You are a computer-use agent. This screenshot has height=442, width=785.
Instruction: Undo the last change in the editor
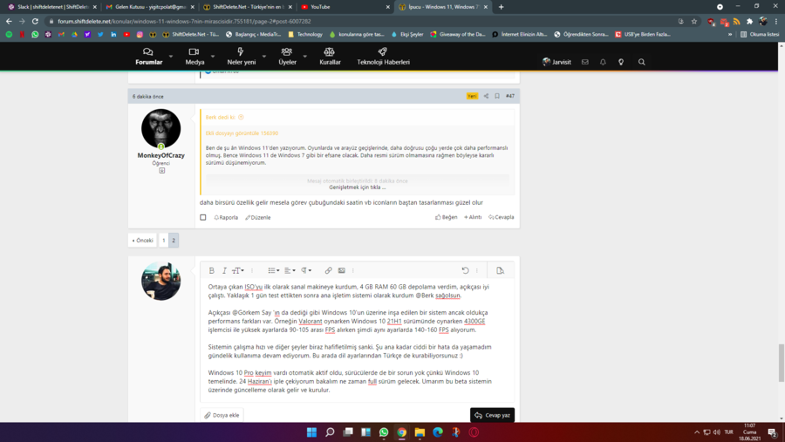coord(465,270)
